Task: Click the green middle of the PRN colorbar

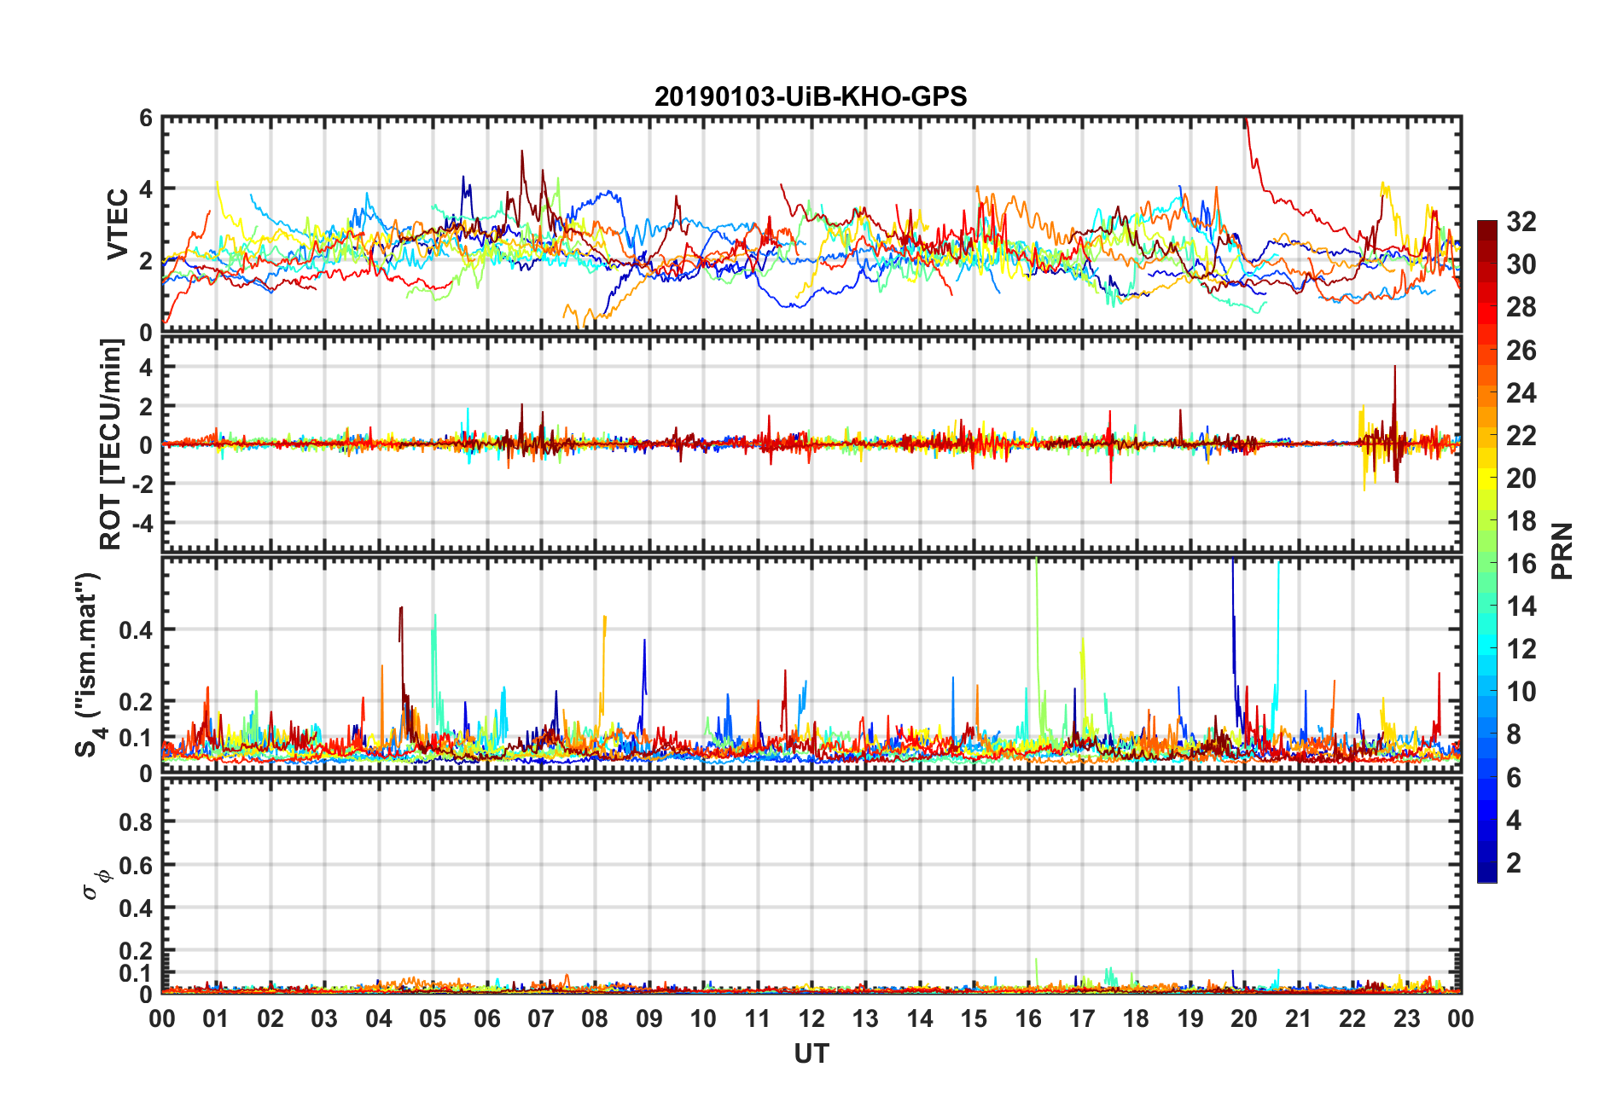Action: click(1487, 563)
